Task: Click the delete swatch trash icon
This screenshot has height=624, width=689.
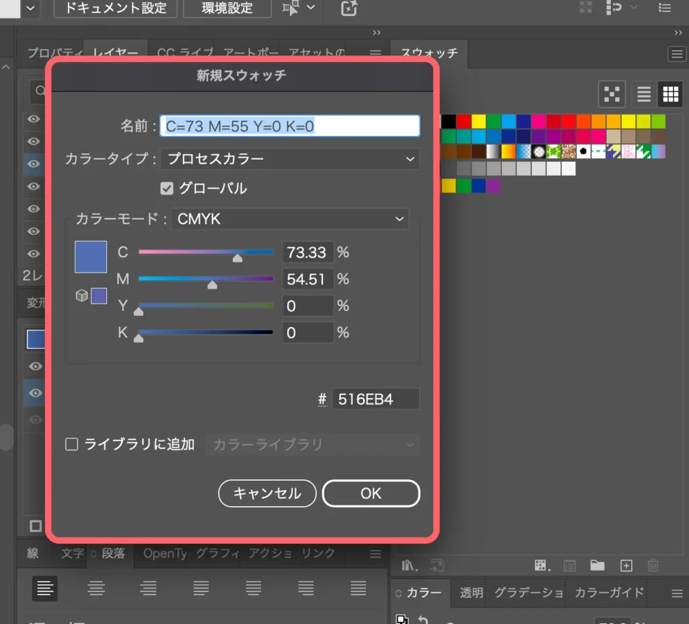Action: tap(653, 565)
